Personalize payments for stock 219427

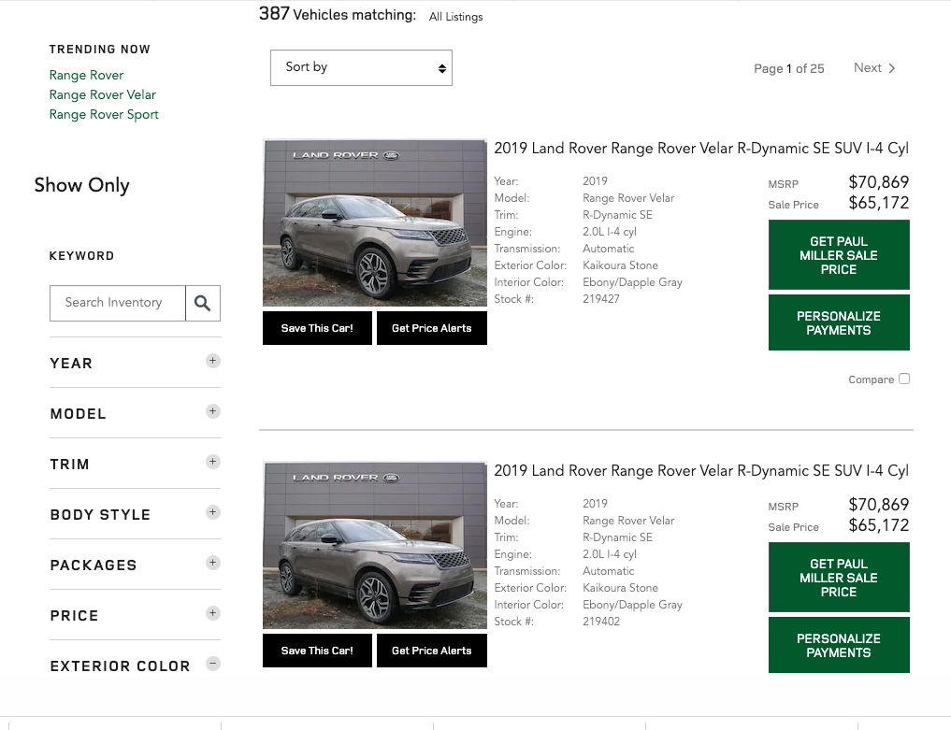click(x=839, y=322)
